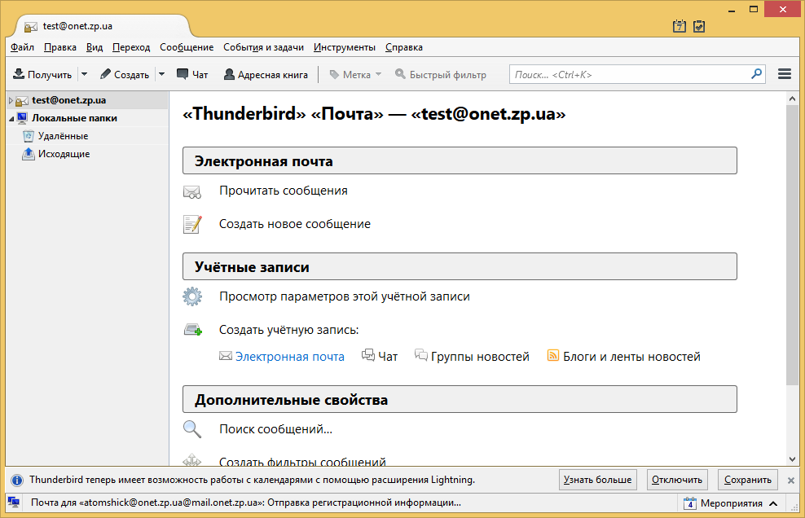This screenshot has width=805, height=518.
Task: Open the Переход menu
Action: click(x=131, y=47)
